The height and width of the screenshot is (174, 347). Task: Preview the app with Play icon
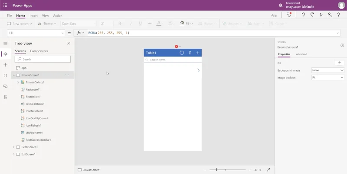coord(321,15)
